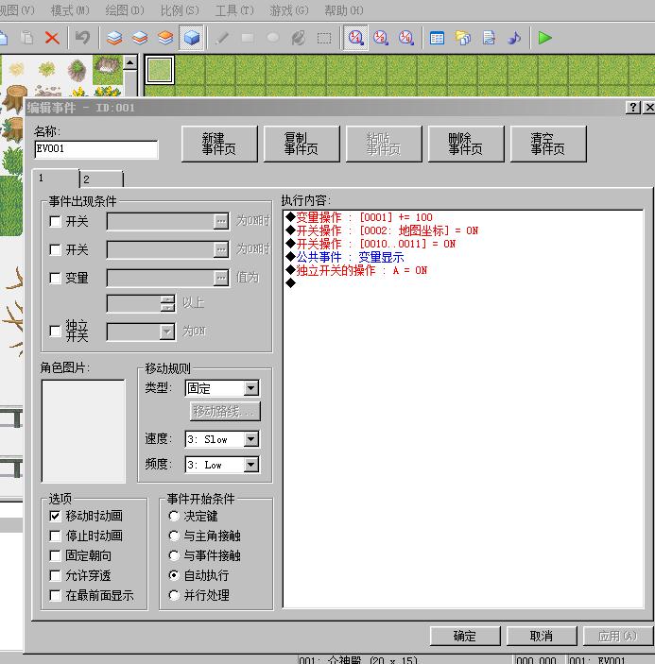
Task: Open the 游戏(G) menu
Action: [x=289, y=10]
